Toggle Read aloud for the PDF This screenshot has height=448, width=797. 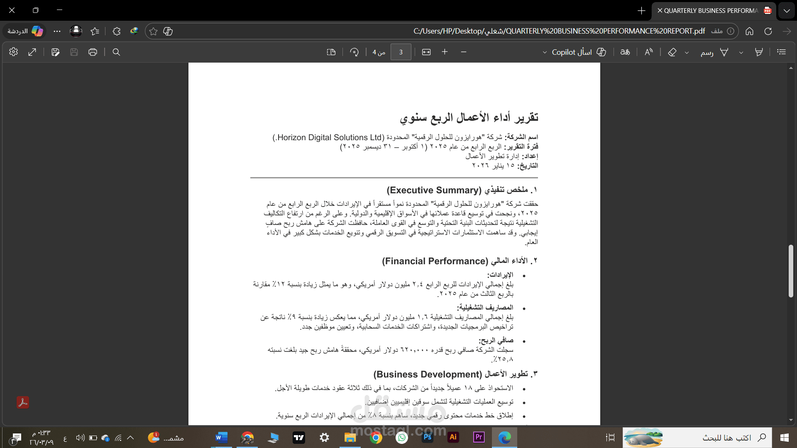[648, 52]
